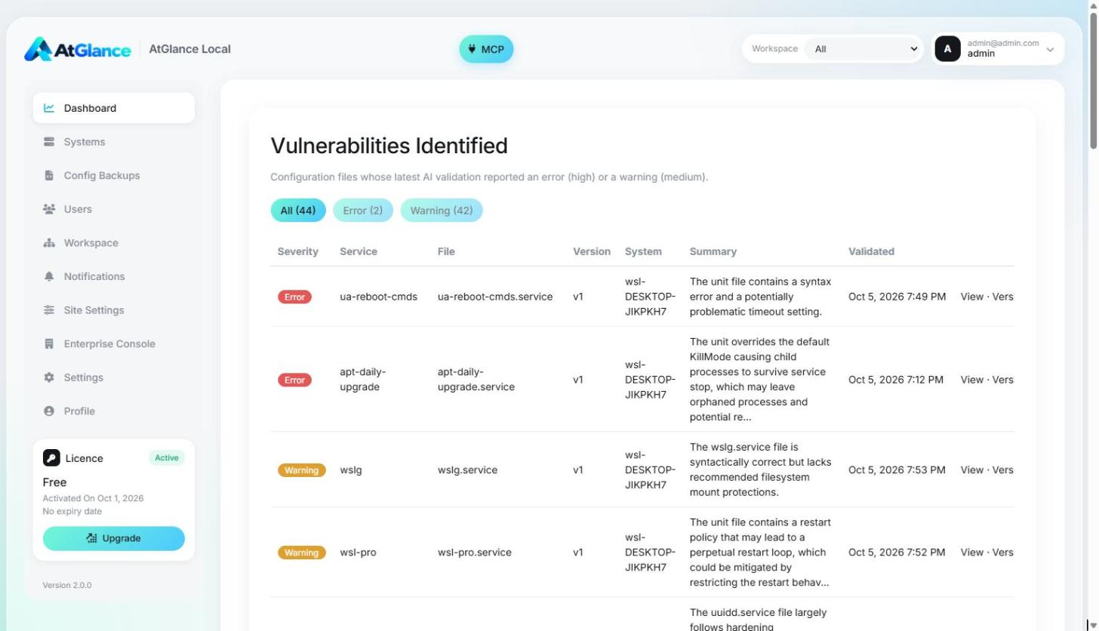Click the Version 2.0.0 label

coord(67,585)
